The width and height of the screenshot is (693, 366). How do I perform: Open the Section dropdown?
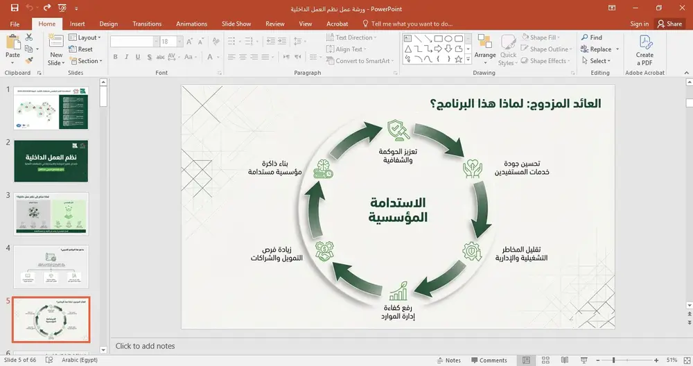[x=86, y=60]
